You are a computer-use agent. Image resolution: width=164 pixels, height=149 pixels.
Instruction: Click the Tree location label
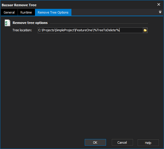pyautogui.click(x=22, y=30)
